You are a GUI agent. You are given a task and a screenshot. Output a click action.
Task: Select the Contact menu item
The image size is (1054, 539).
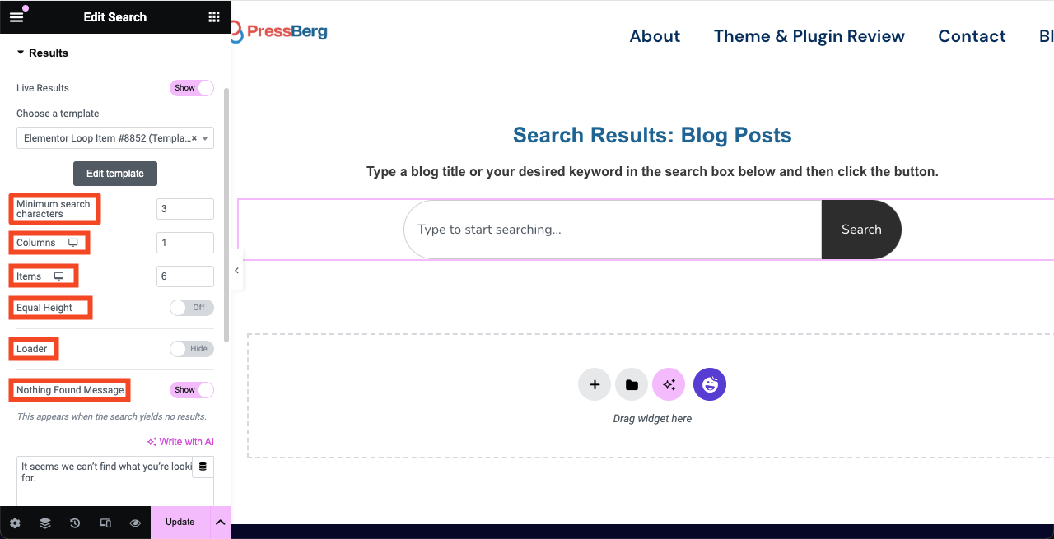point(972,36)
